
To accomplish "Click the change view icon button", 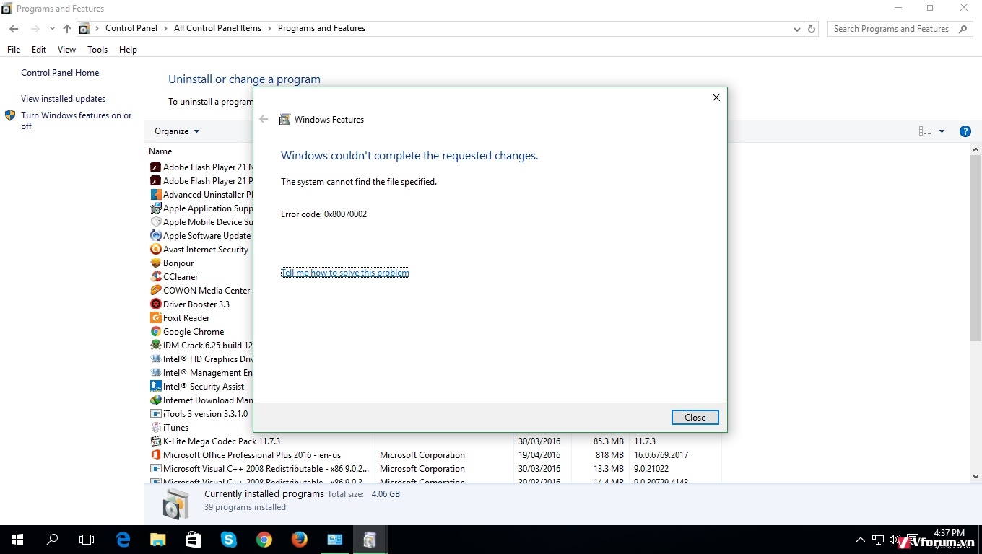I will [x=925, y=131].
